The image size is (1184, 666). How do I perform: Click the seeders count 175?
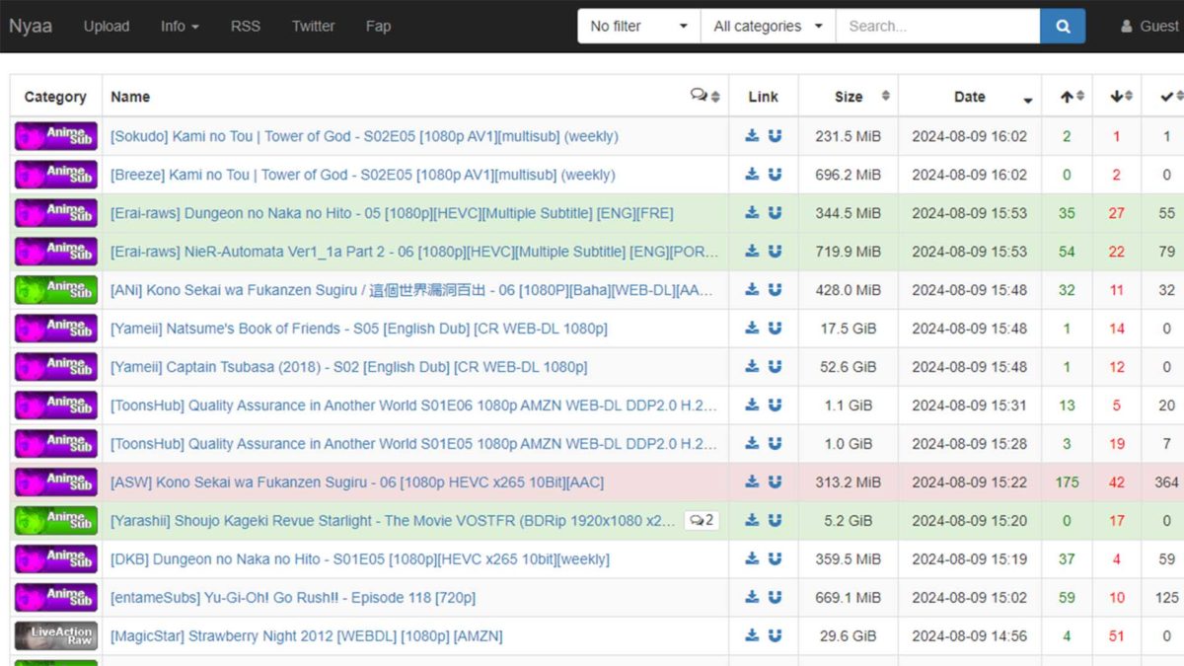tap(1067, 482)
